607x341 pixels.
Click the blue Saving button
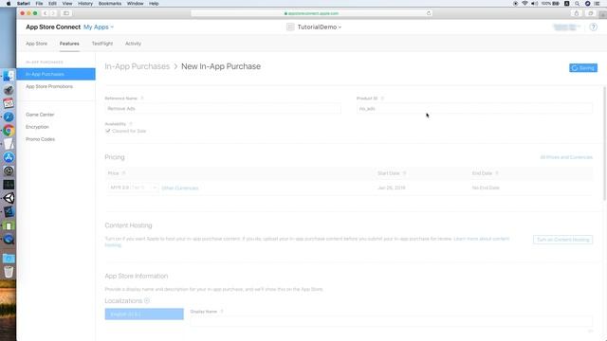pos(583,68)
